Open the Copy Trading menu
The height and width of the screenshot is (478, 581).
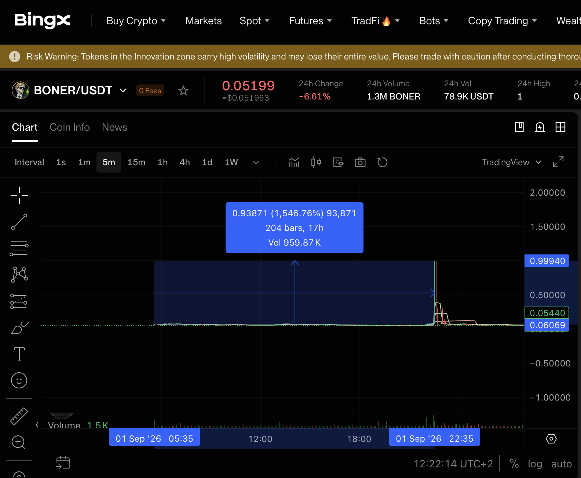point(503,21)
